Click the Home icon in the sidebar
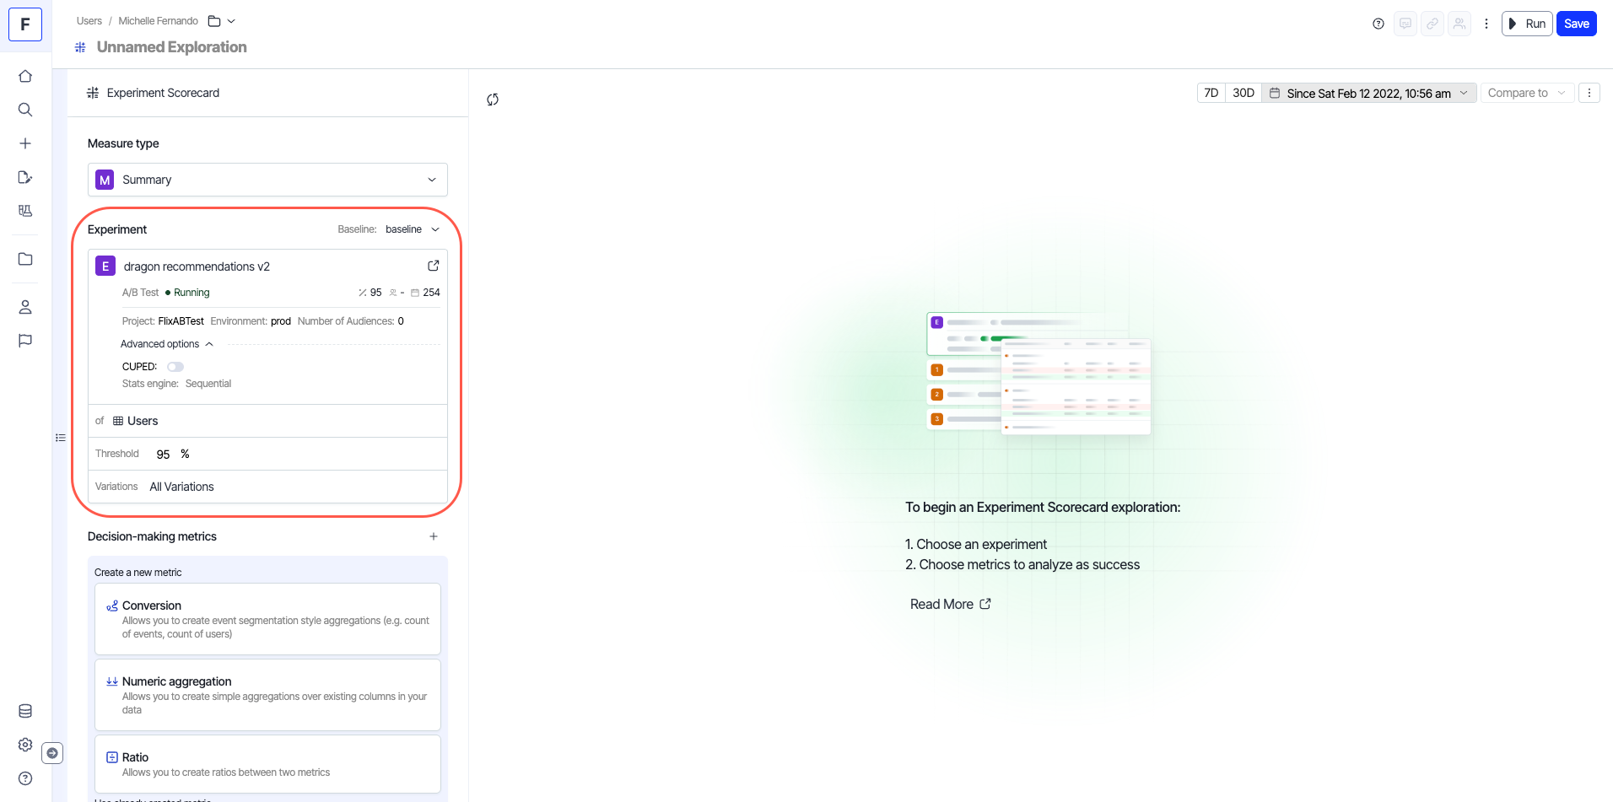Image resolution: width=1613 pixels, height=802 pixels. (x=25, y=76)
